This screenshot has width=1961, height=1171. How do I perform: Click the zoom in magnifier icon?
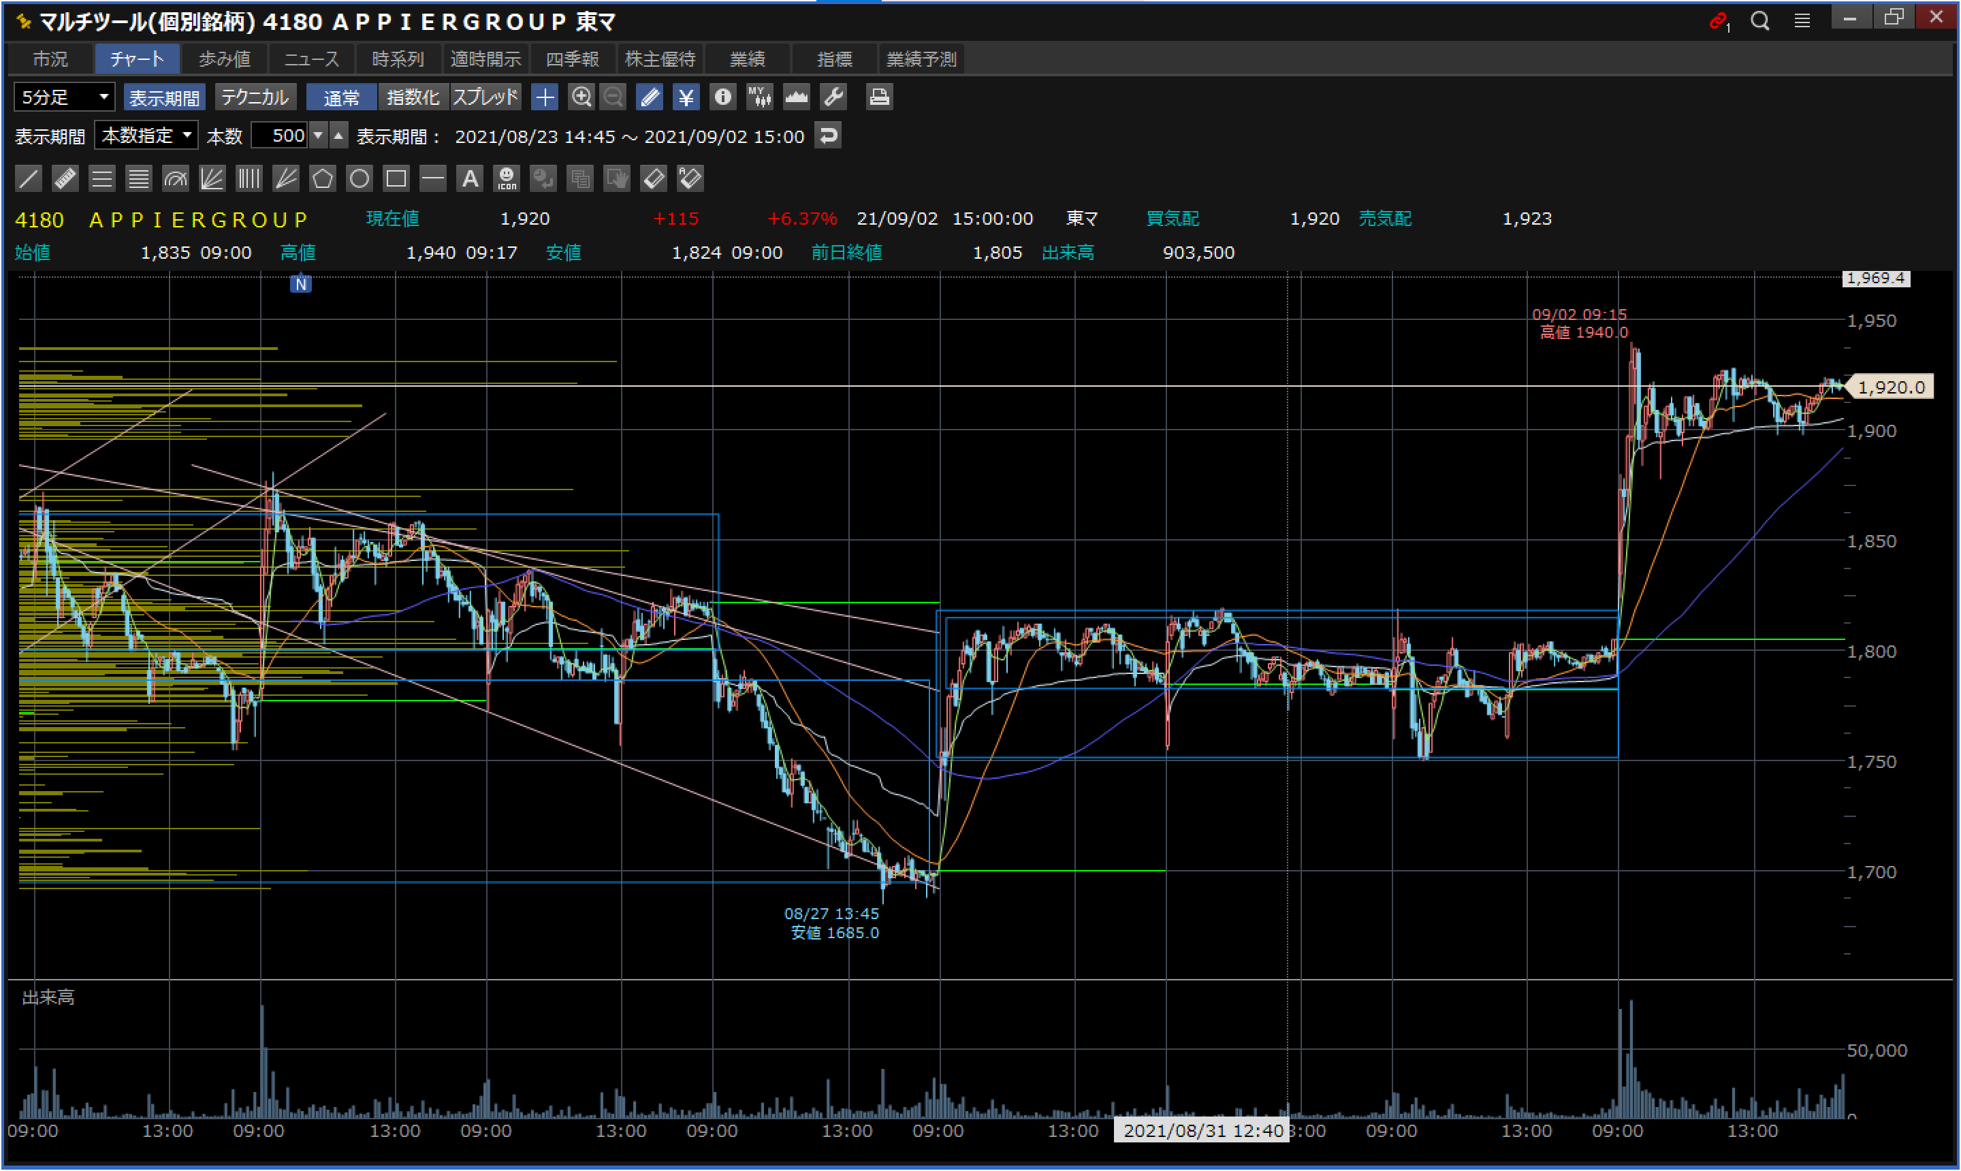tap(581, 97)
